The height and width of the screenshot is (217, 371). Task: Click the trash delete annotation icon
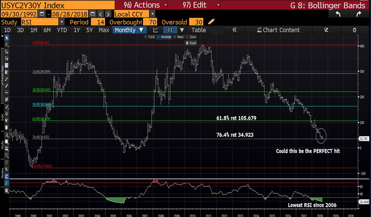[x=7, y=128]
